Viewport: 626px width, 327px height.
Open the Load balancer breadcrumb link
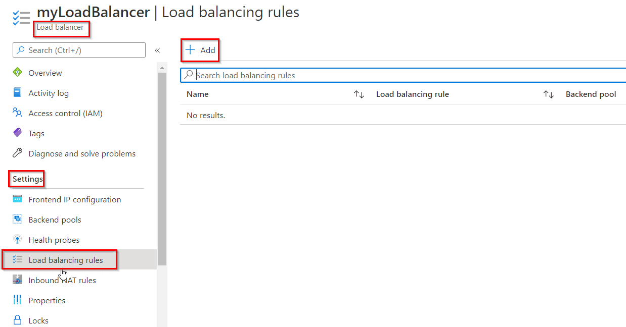61,29
